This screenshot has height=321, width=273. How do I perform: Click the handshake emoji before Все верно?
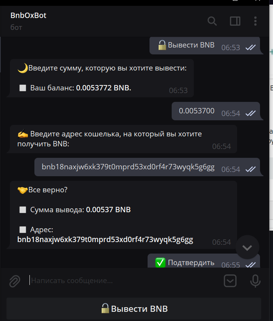pyautogui.click(x=23, y=190)
